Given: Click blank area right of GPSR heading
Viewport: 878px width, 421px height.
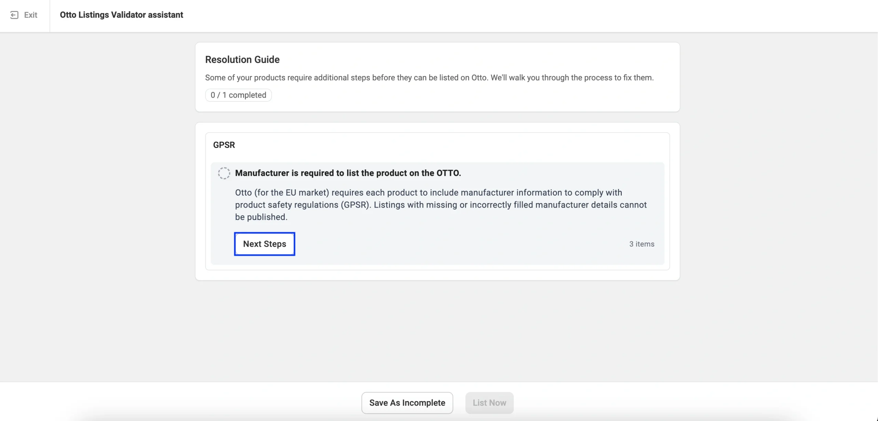Looking at the screenshot, I should coord(446,145).
